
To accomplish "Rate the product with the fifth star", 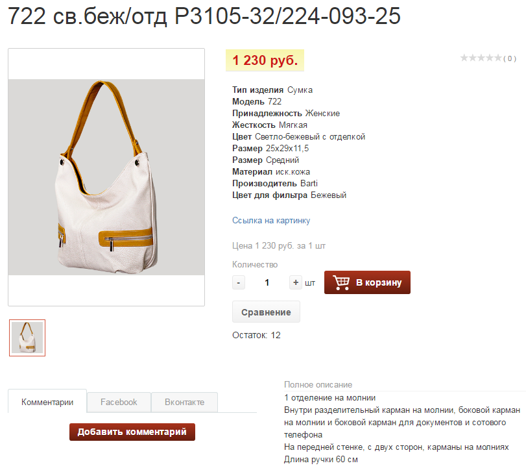I will 498,58.
